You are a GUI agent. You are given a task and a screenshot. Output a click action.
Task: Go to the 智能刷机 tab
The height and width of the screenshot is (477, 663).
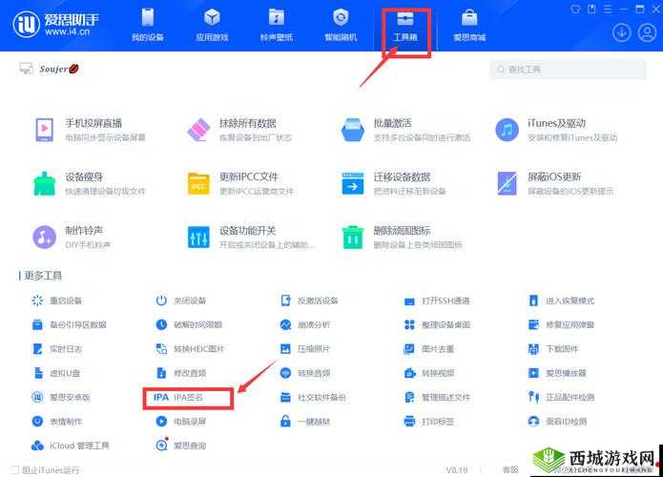point(341,25)
